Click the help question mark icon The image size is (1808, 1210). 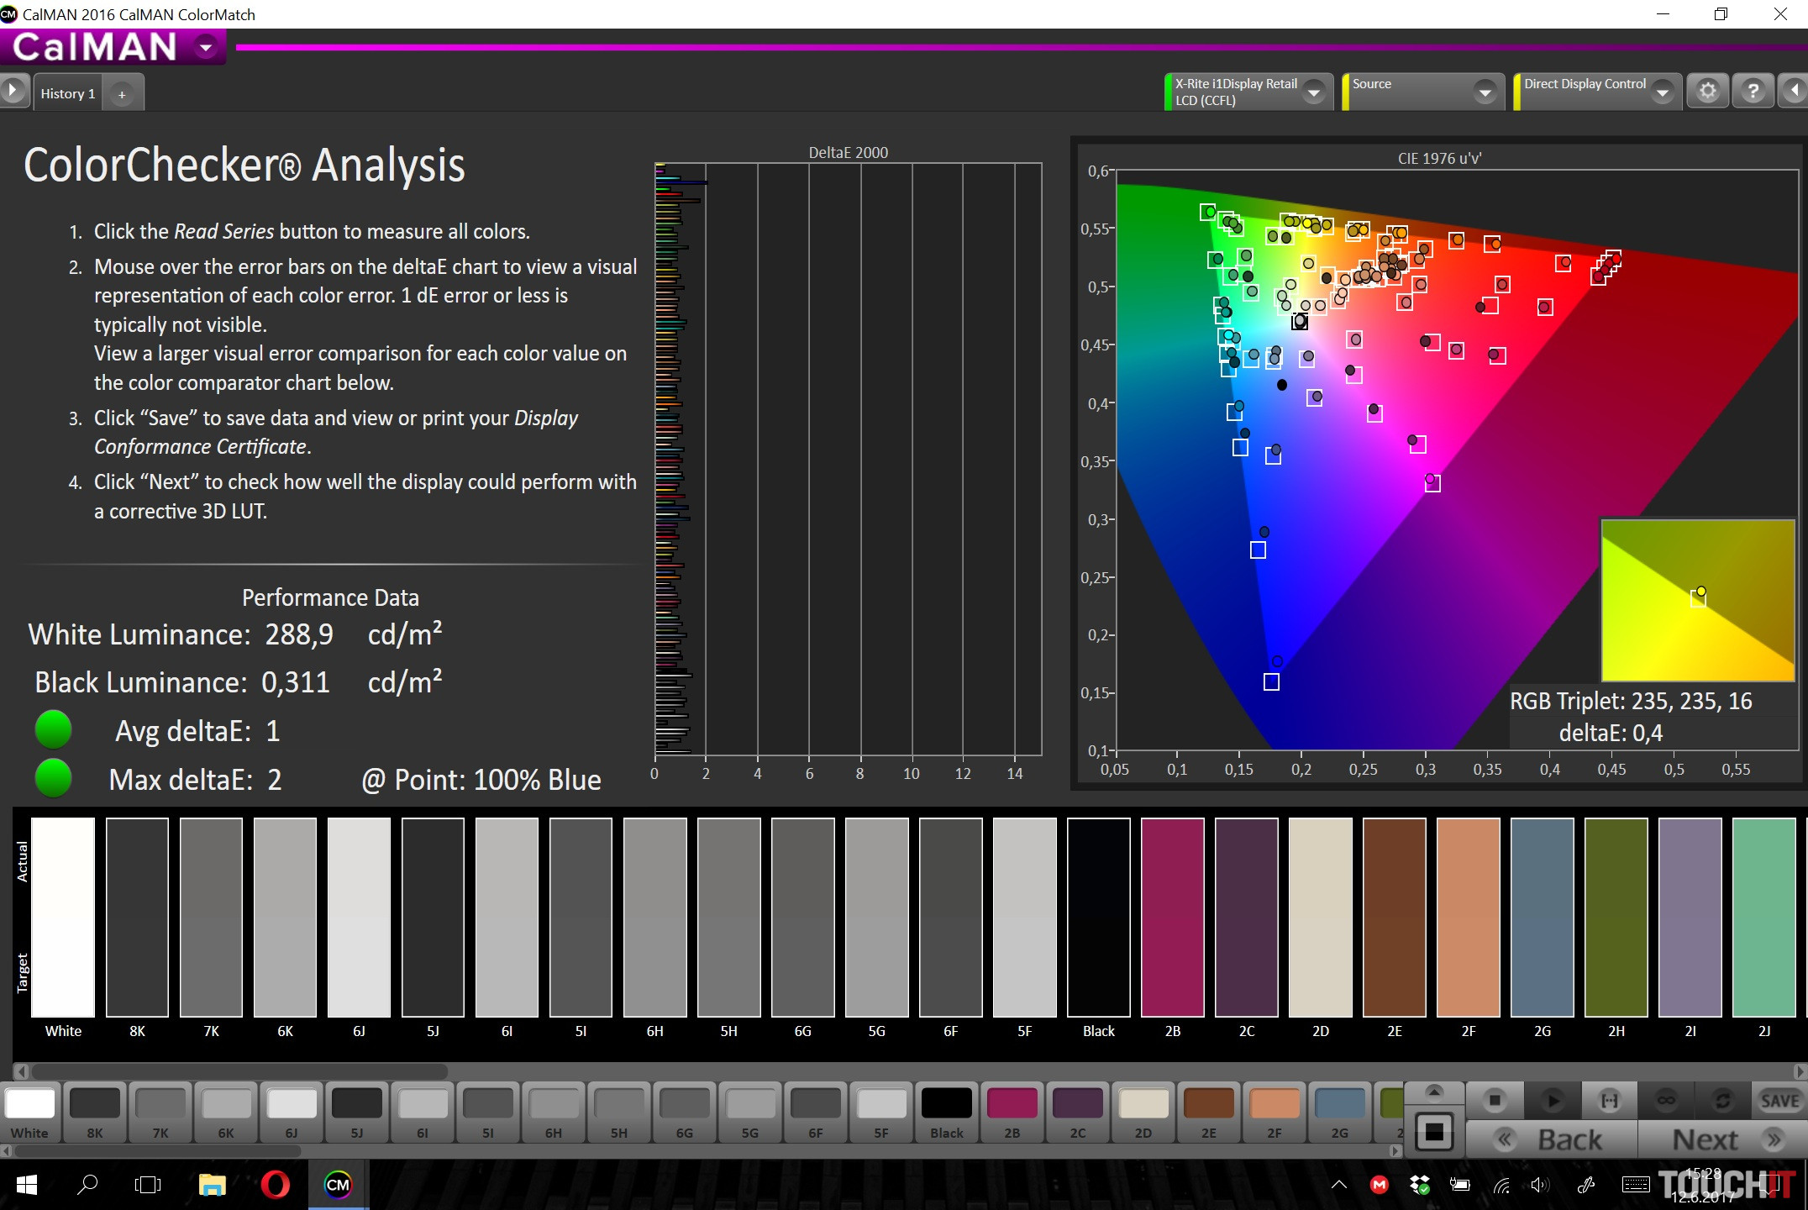(1753, 91)
